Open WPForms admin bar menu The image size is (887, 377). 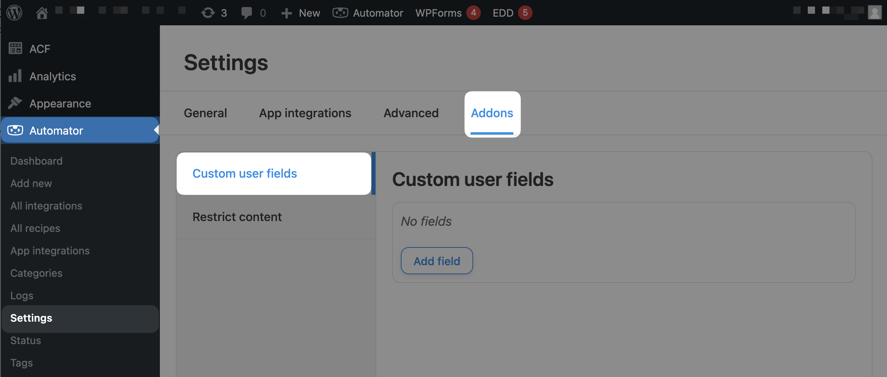click(x=438, y=13)
